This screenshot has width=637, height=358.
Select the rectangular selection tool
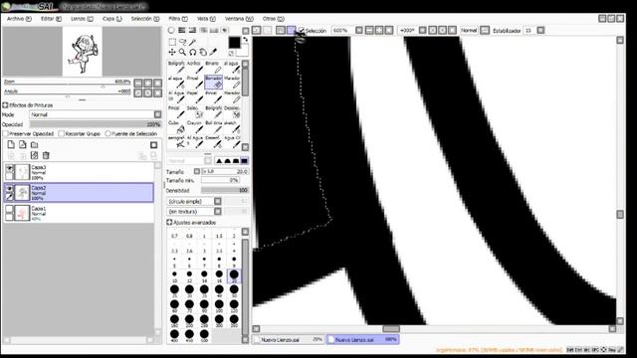(172, 42)
